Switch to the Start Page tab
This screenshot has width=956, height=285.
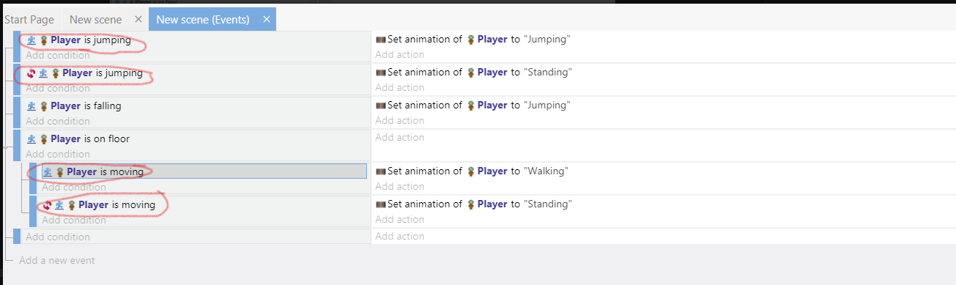[29, 19]
